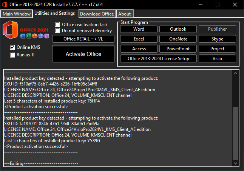244x171 pixels.
Task: Open PowerPoint from Start Program
Action: [178, 49]
